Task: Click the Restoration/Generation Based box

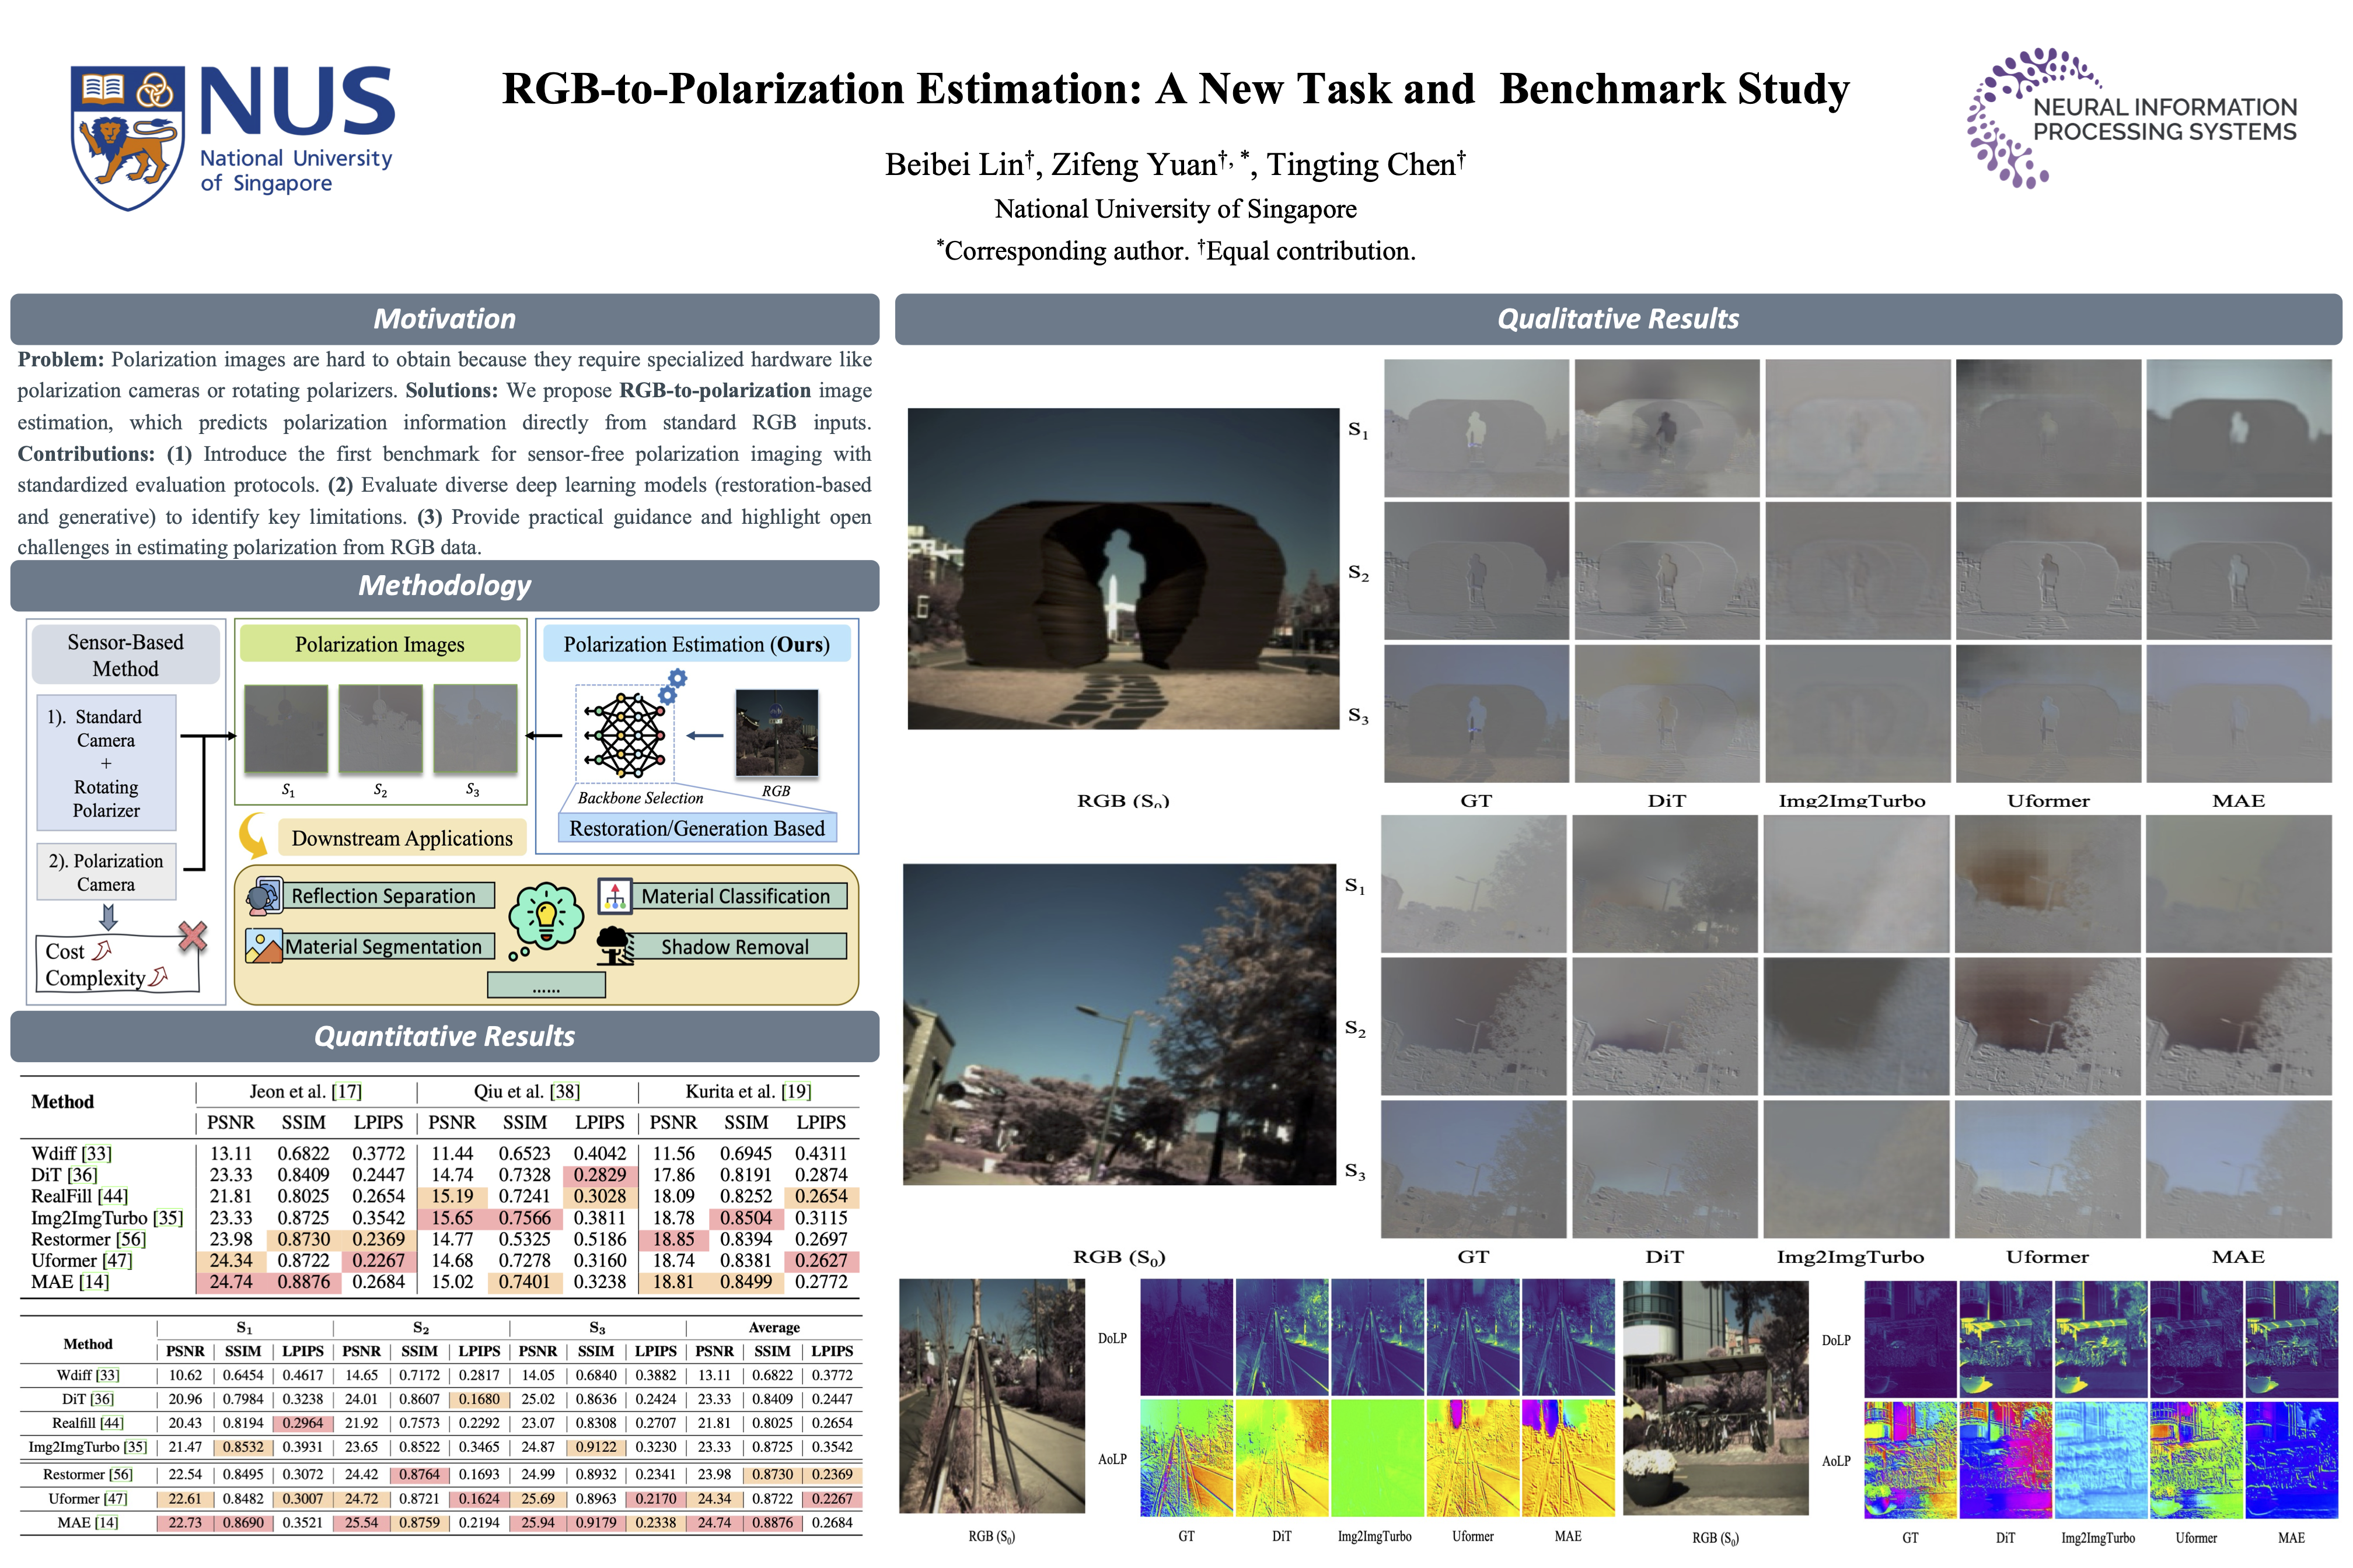Action: click(696, 828)
